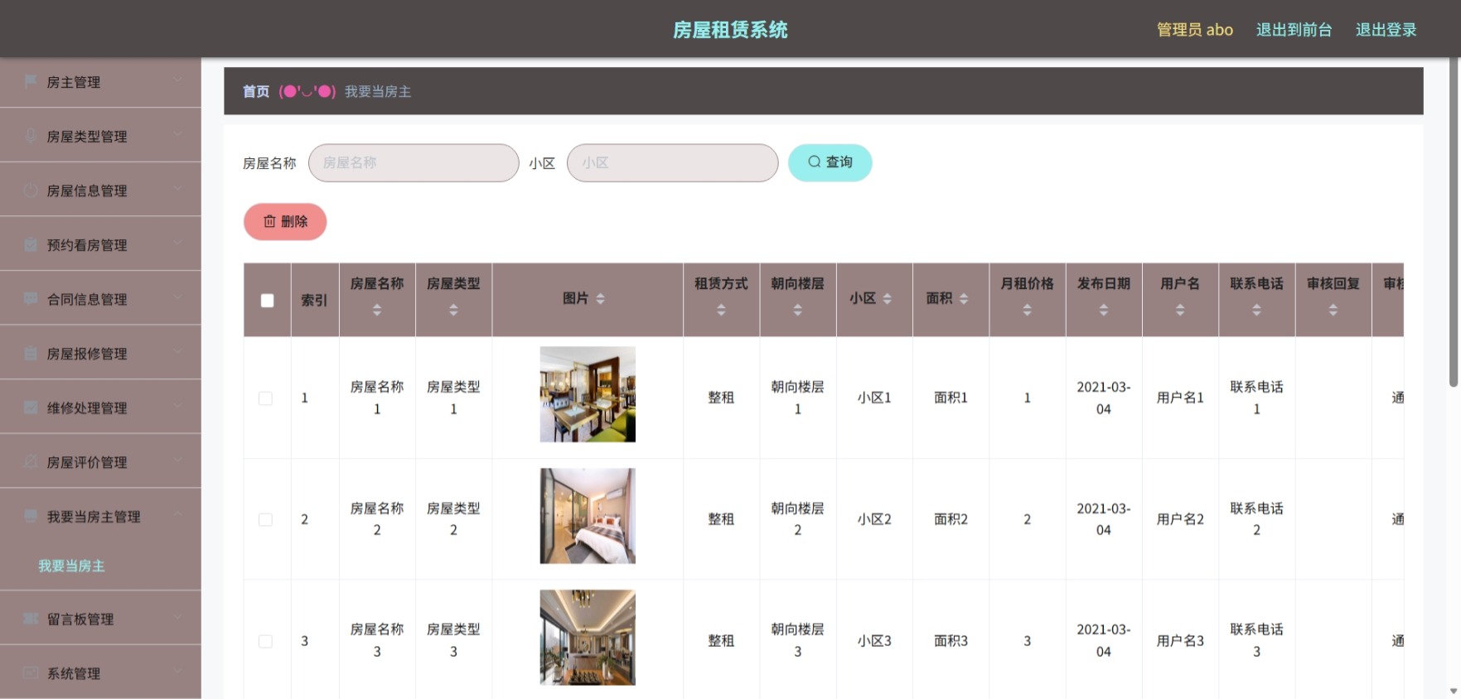
Task: Click the icon beside 我要当房主管理
Action: pos(31,516)
